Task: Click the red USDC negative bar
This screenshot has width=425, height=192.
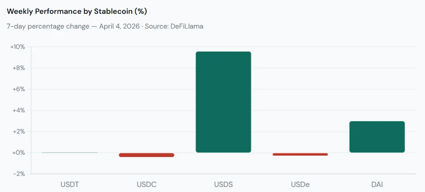Action: point(147,155)
